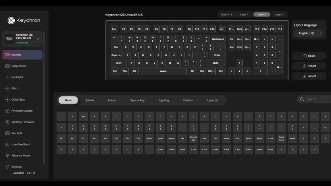Switch to Layer 0 mapping
This screenshot has height=186, width=331.
[x=225, y=15]
